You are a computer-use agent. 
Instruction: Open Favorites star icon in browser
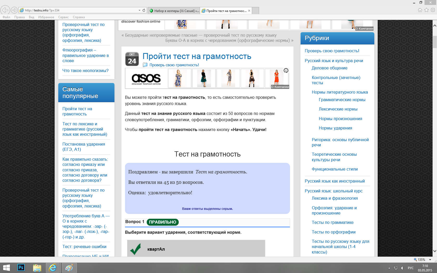click(x=426, y=10)
